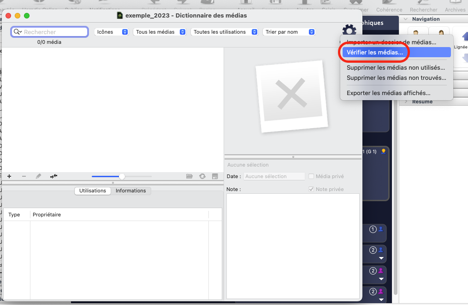
Task: Click the circular refresh icon
Action: pyautogui.click(x=202, y=176)
